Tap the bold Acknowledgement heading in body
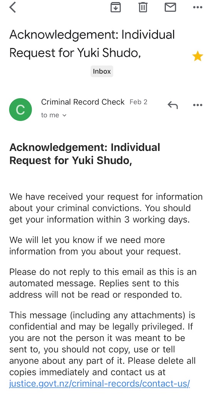 pos(85,154)
